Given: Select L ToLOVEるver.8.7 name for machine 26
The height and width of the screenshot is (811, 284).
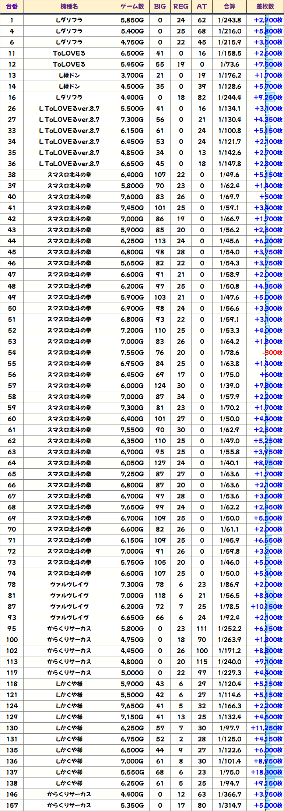Looking at the screenshot, I should coord(69,108).
